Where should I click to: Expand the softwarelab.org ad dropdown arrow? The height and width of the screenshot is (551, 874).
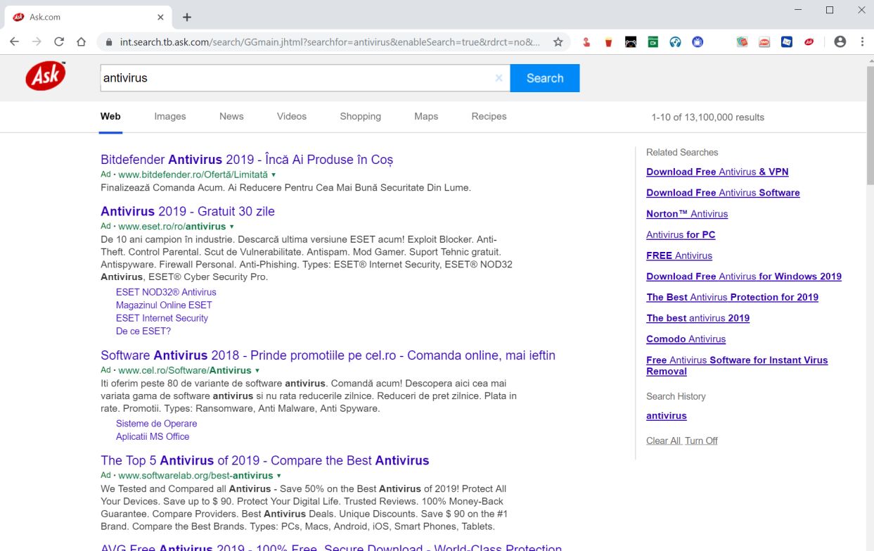click(279, 476)
